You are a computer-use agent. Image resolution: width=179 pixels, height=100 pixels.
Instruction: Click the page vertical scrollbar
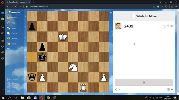pos(178,52)
